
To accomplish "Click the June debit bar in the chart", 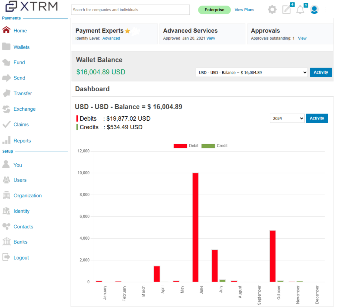I will coord(195,228).
